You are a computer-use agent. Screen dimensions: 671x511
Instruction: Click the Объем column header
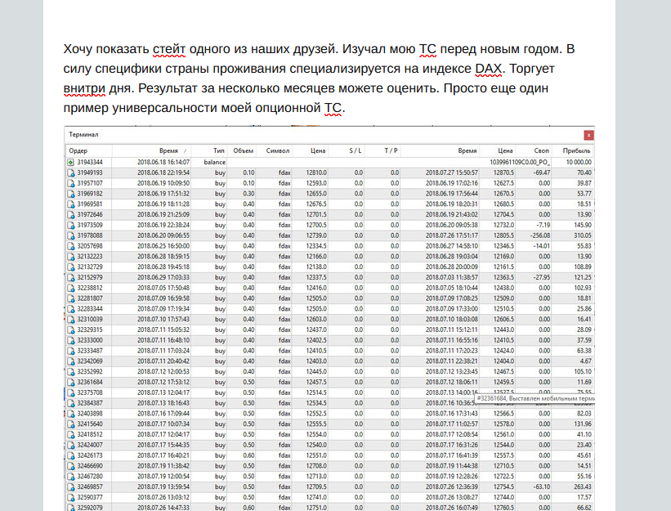(x=242, y=150)
